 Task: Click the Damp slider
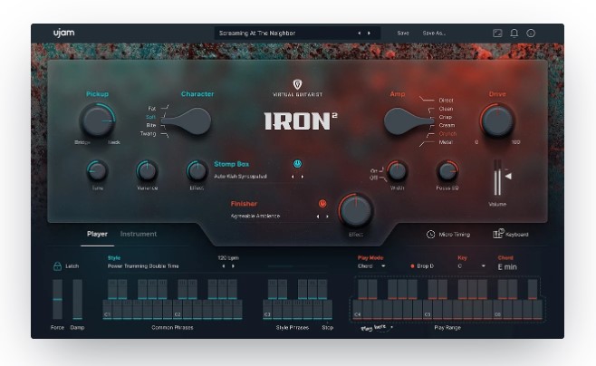[x=77, y=300]
